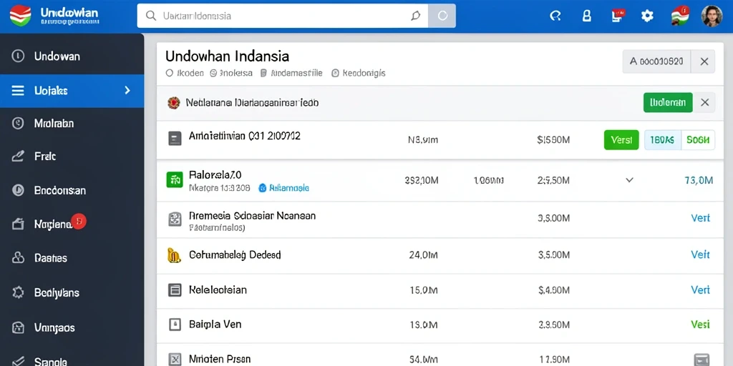Click the Baipla Ven row icon

click(175, 325)
